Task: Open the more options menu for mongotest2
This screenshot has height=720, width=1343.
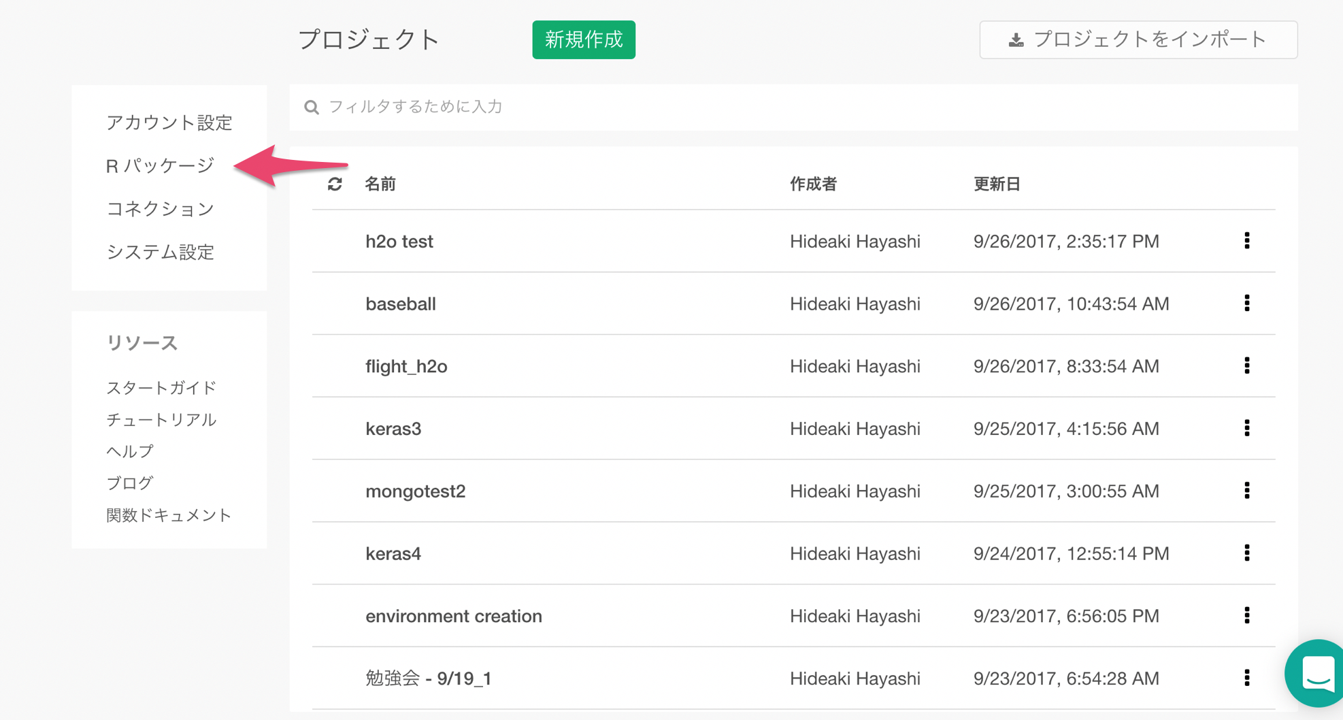Action: click(x=1247, y=491)
